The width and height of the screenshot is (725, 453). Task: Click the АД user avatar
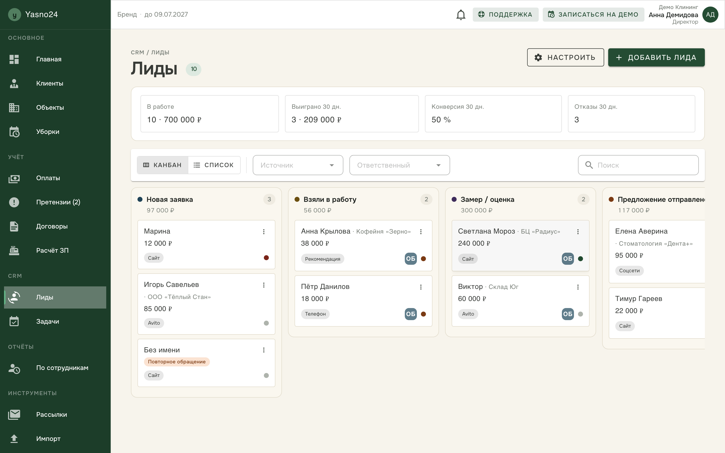click(x=710, y=14)
